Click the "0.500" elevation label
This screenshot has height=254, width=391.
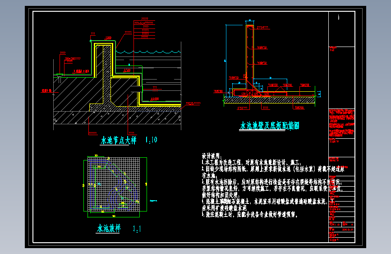127,71
